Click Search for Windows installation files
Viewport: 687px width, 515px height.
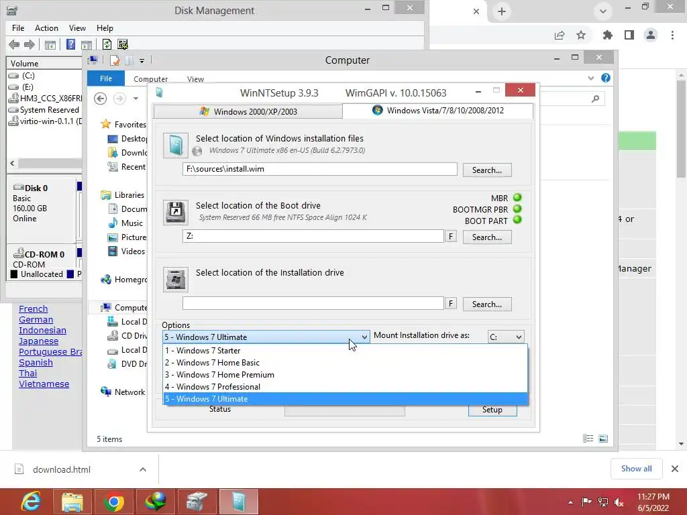[x=487, y=170]
